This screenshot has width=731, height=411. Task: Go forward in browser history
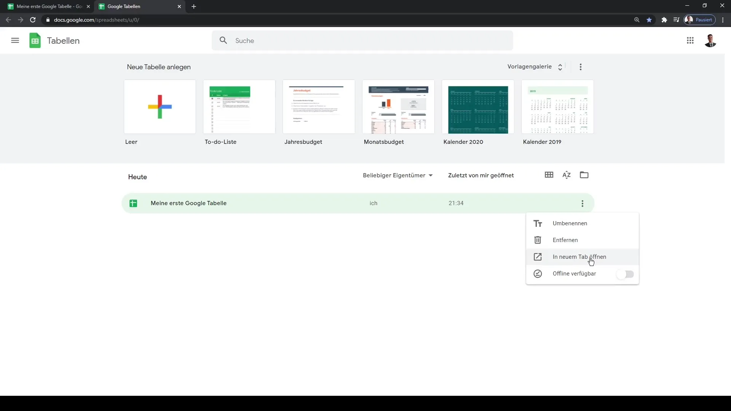pyautogui.click(x=21, y=20)
